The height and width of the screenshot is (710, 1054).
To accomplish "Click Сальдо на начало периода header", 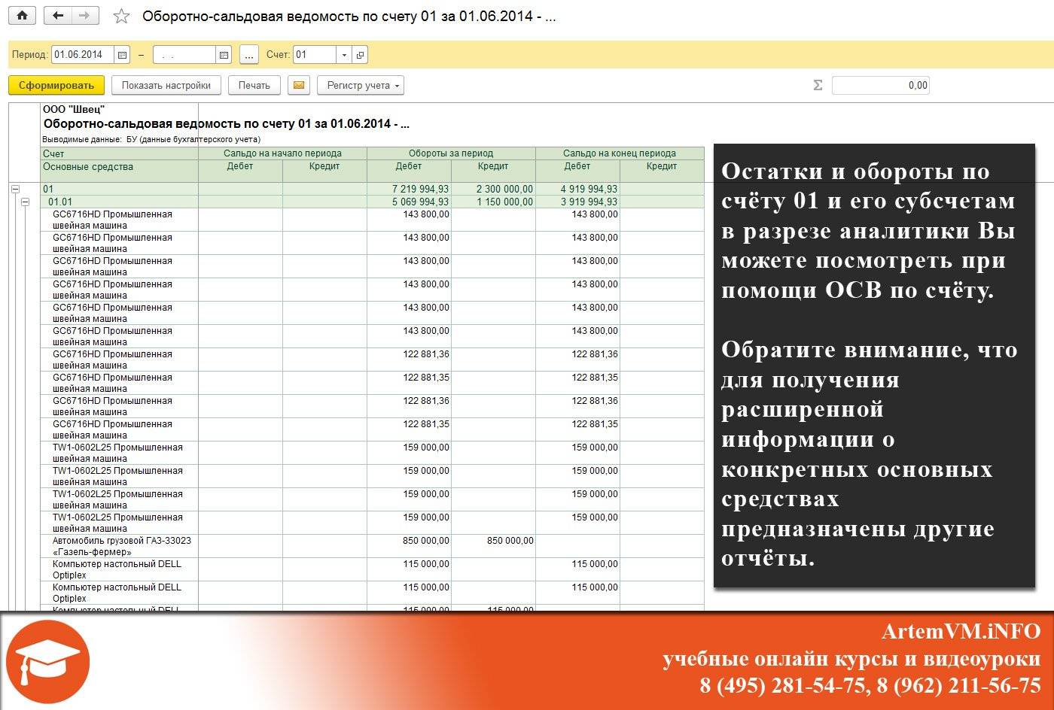I will [282, 153].
